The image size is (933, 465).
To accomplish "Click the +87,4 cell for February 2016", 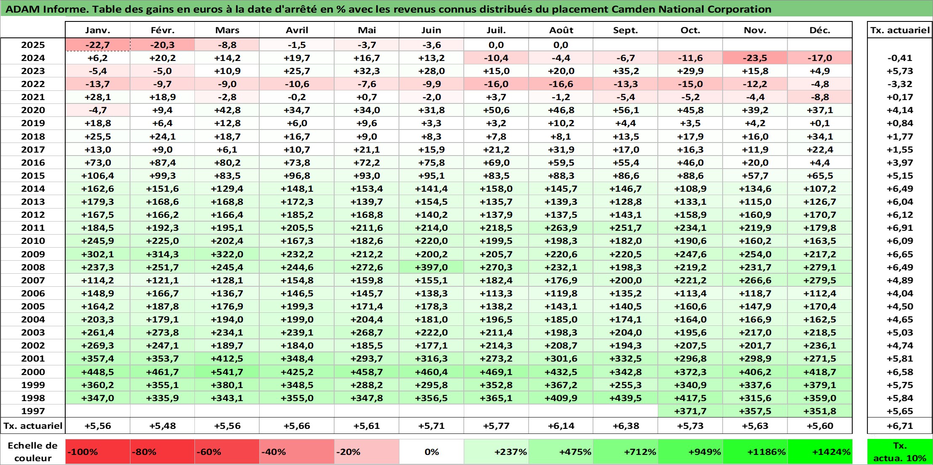I will pos(162,163).
